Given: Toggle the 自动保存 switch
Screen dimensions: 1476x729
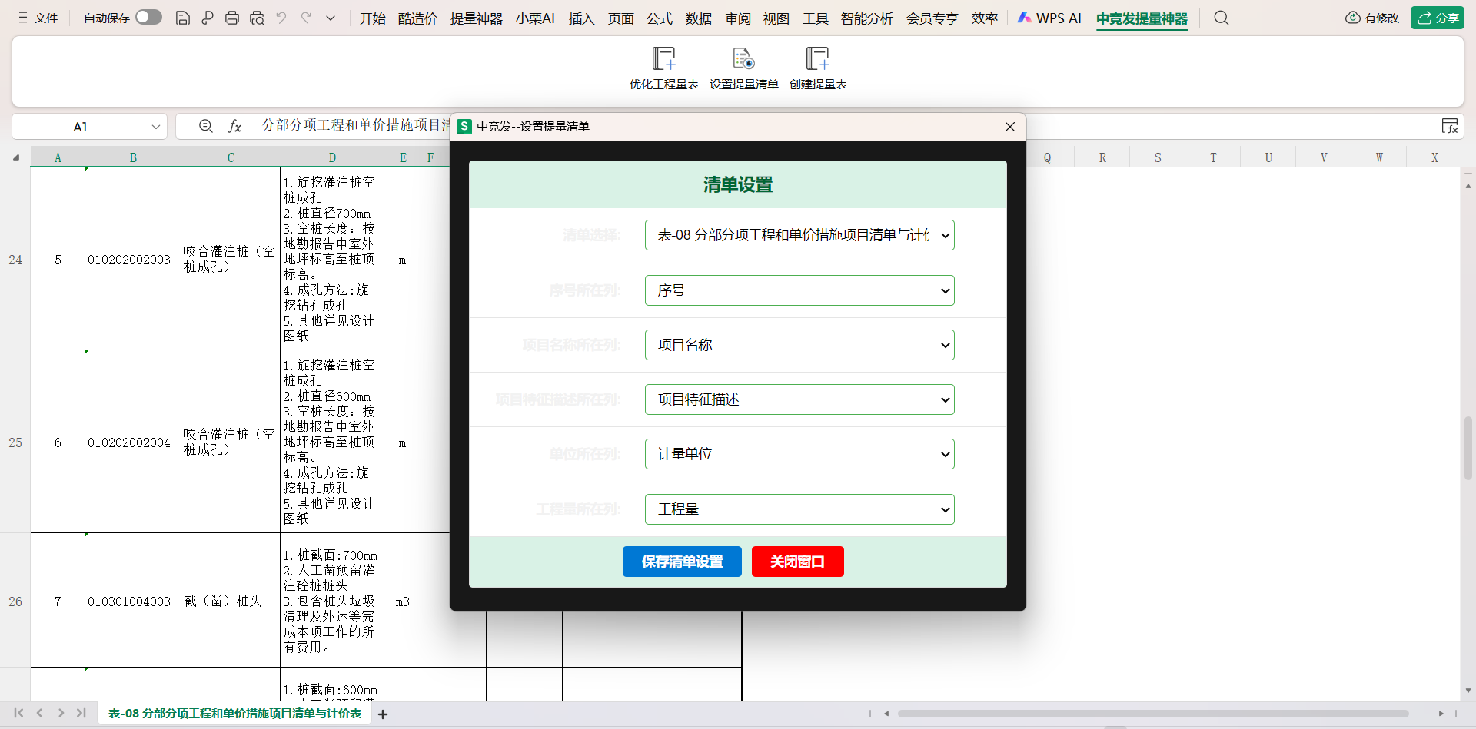Looking at the screenshot, I should [148, 17].
